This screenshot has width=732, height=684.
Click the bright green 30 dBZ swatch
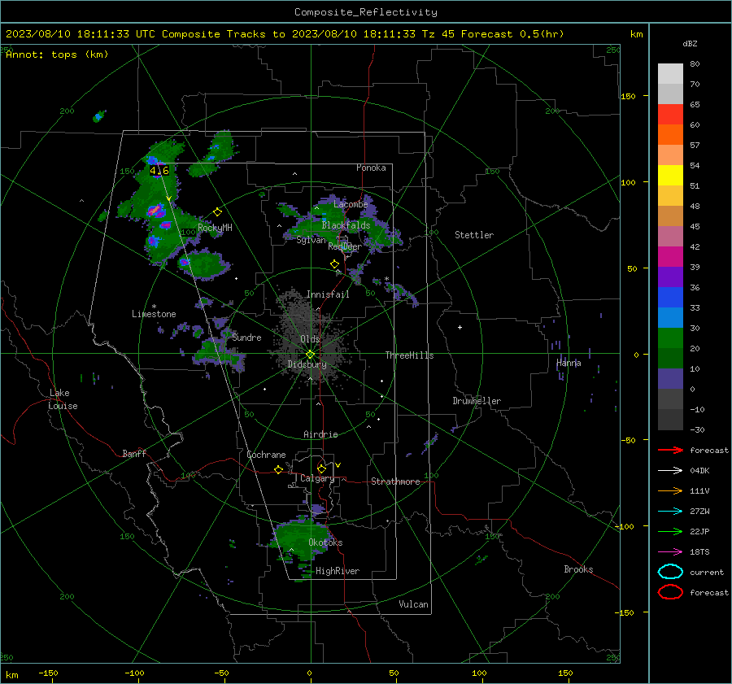(670, 338)
